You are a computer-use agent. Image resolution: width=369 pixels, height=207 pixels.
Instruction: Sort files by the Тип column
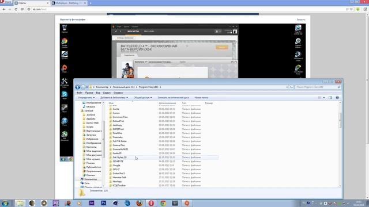point(184,103)
